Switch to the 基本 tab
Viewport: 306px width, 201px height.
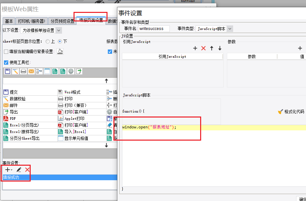(x=9, y=21)
